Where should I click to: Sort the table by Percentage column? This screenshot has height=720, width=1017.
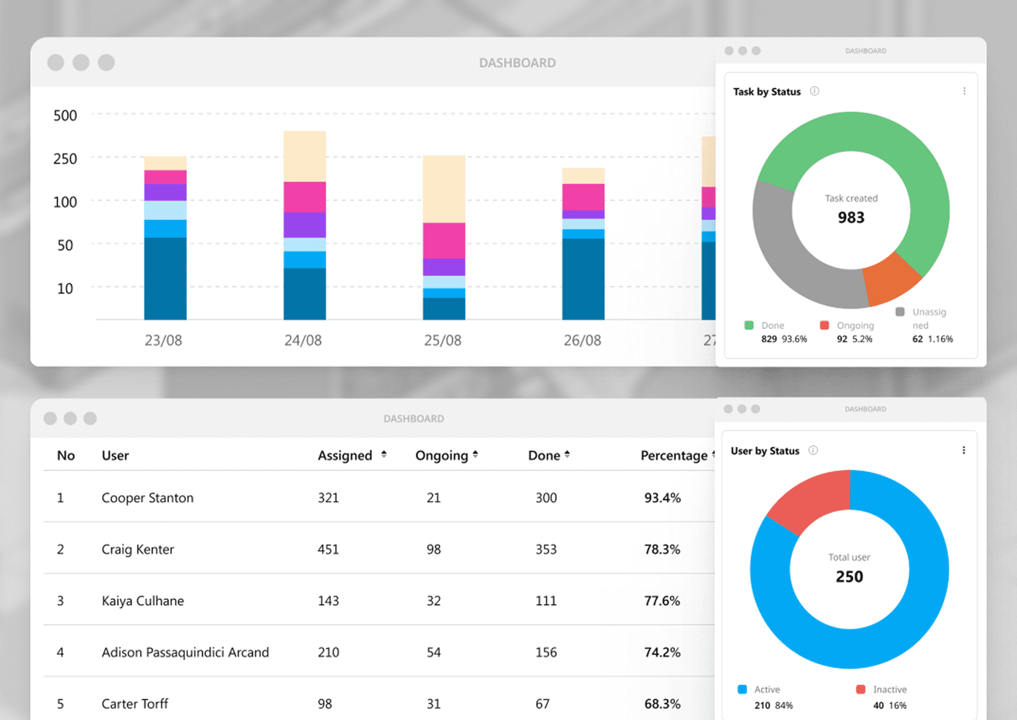(713, 455)
